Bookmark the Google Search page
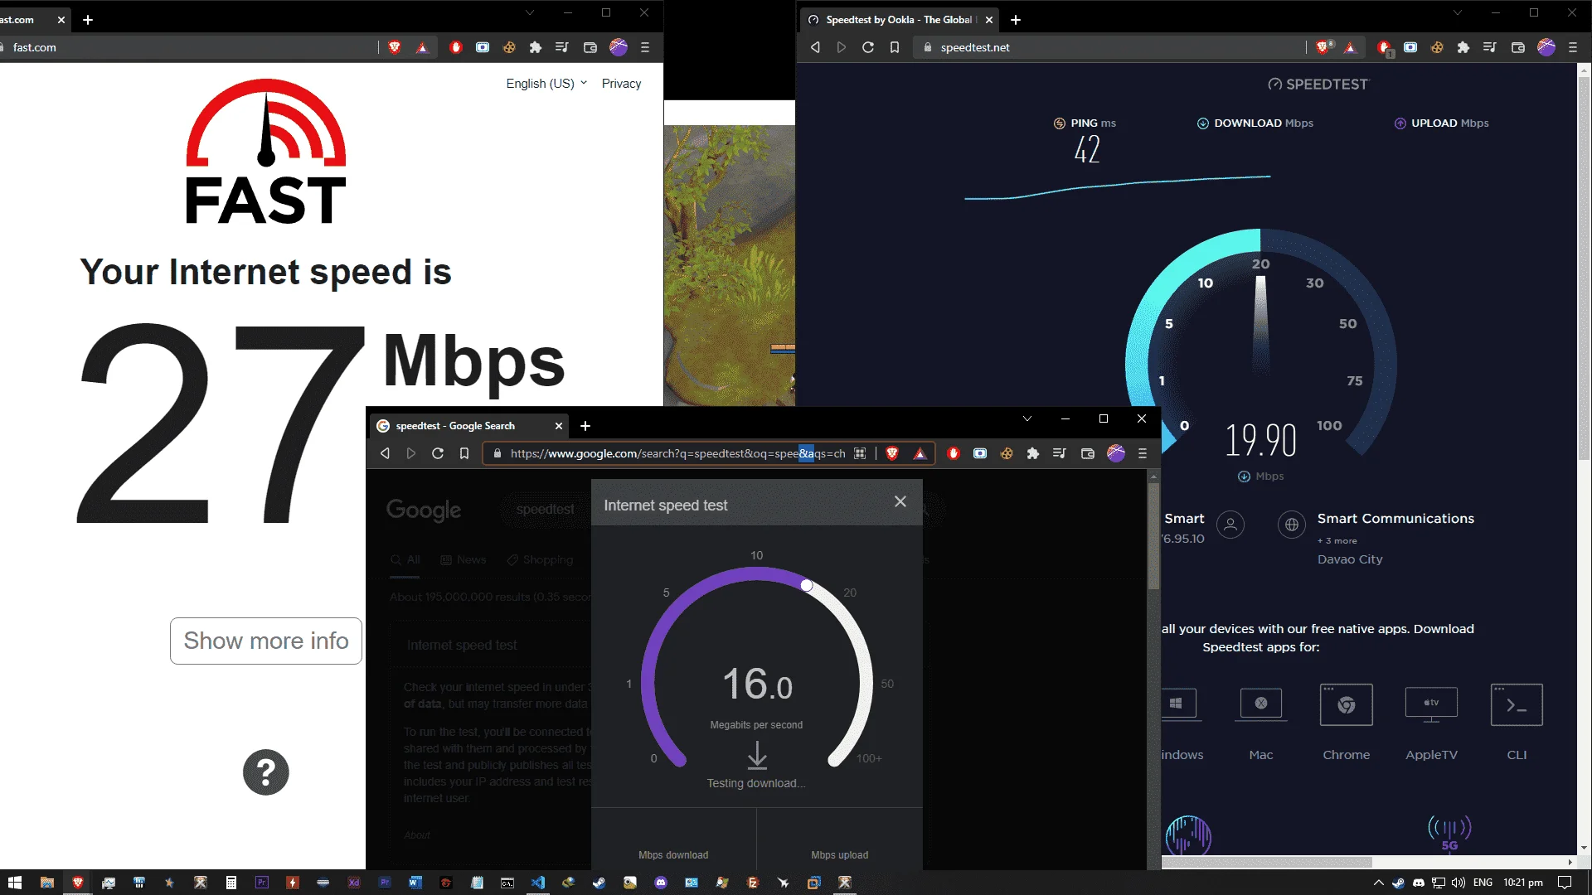 464,453
